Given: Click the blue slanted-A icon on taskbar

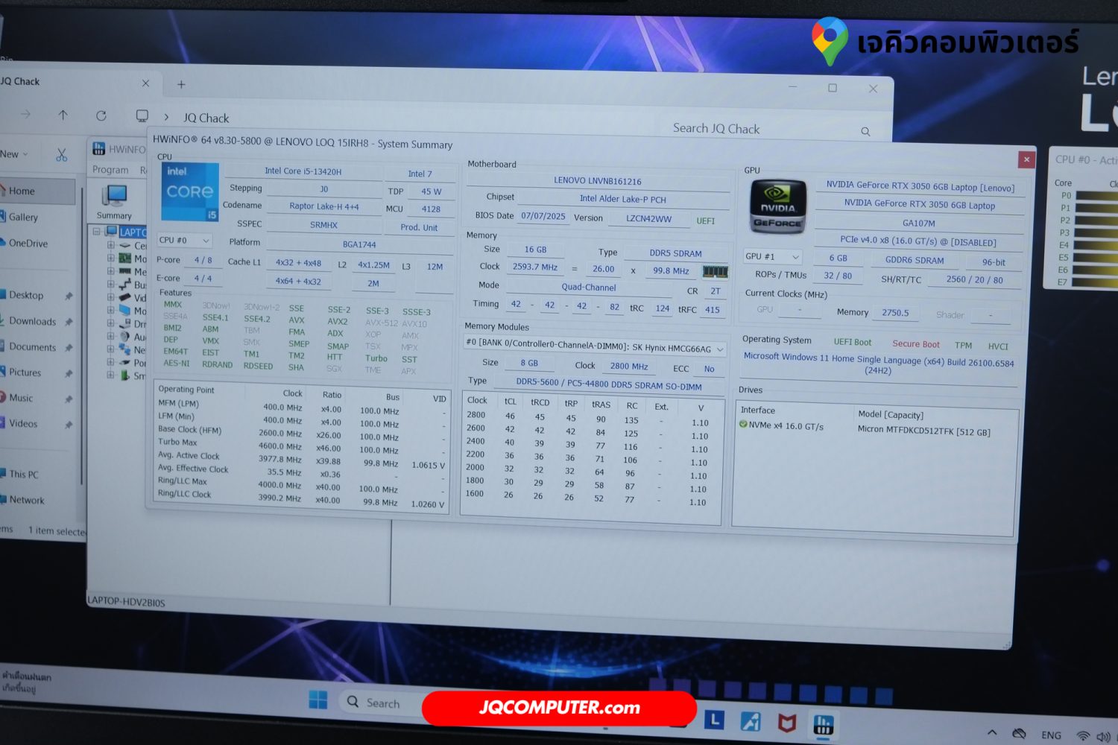Looking at the screenshot, I should [751, 721].
